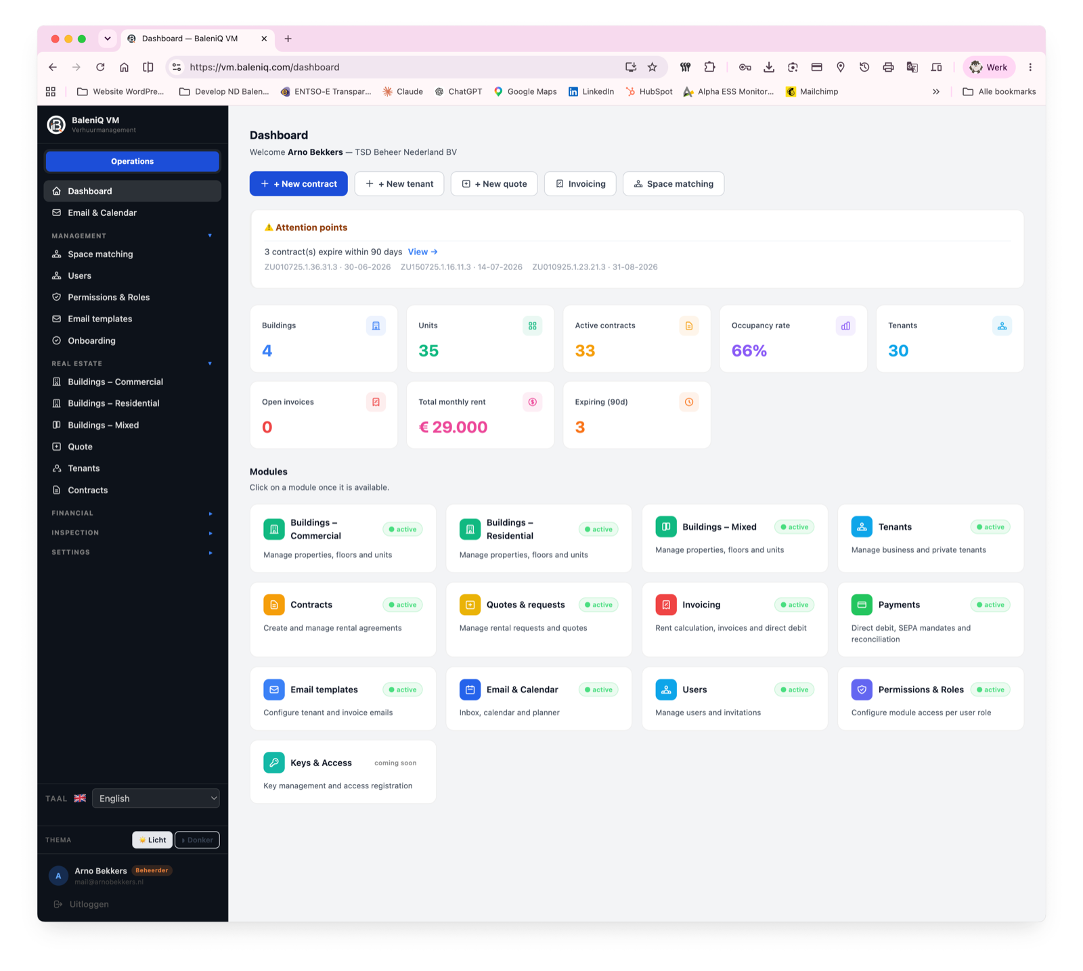This screenshot has height=971, width=1083.
Task: Click the Invoicing quick action button
Action: tap(580, 184)
